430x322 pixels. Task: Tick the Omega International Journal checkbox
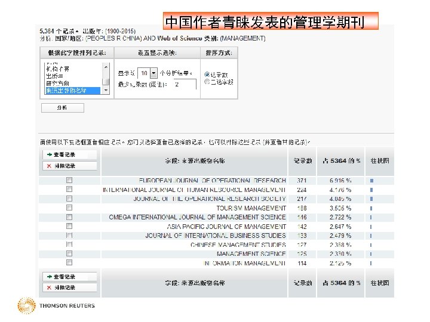(x=69, y=217)
